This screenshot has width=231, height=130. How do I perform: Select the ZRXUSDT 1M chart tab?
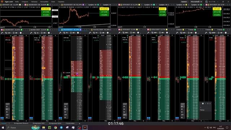[10, 5]
